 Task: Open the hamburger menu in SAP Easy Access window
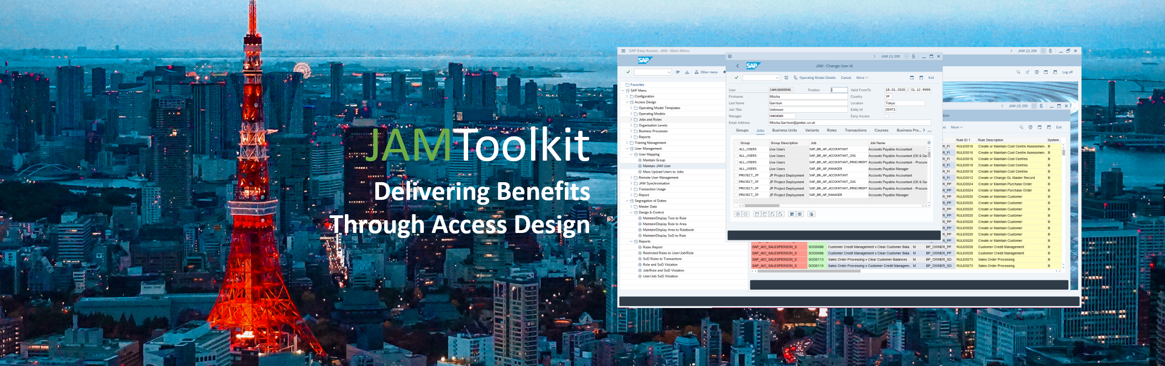pyautogui.click(x=623, y=51)
